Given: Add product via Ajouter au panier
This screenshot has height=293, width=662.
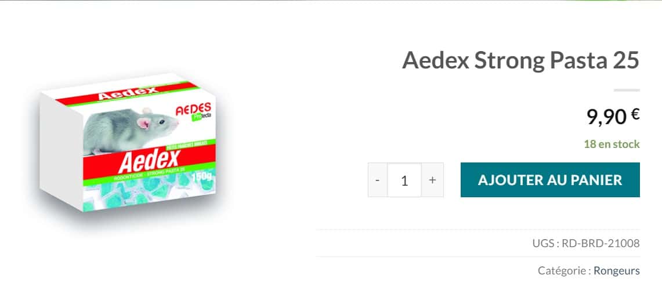Looking at the screenshot, I should 550,180.
